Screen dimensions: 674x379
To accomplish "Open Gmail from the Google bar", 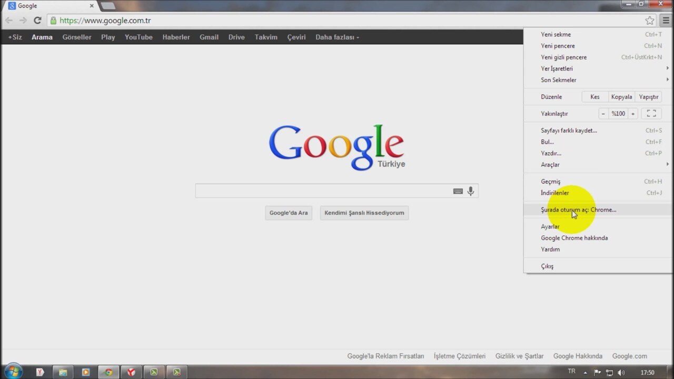I will tap(209, 37).
